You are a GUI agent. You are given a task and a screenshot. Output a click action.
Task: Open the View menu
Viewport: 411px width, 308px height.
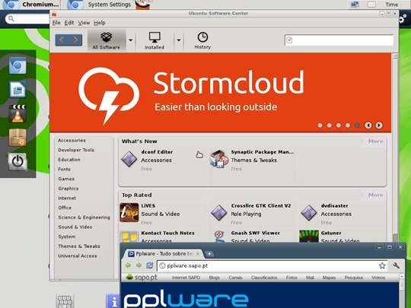pos(84,23)
